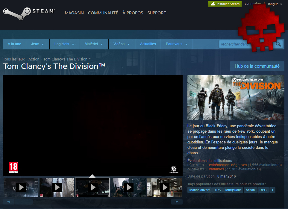Click the Installer Steam button
Image resolution: width=288 pixels, height=209 pixels.
point(225,4)
